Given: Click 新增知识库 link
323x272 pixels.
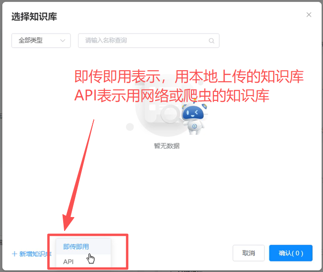Looking at the screenshot, I should point(32,254).
